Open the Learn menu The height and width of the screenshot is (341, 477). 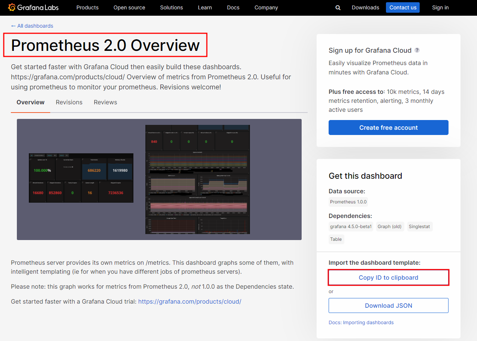(x=205, y=7)
